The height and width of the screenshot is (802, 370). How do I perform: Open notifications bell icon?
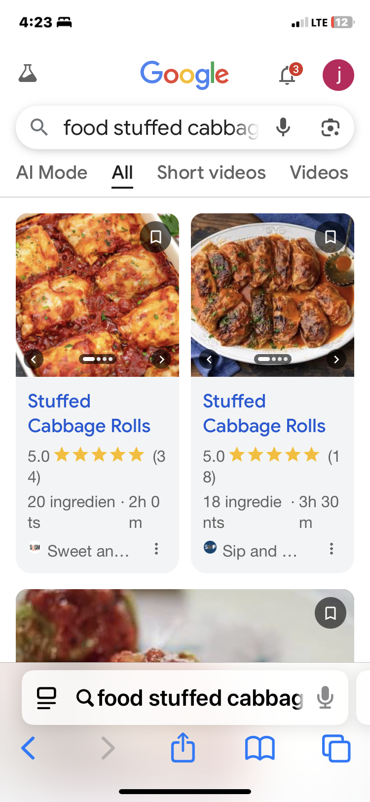(x=288, y=76)
